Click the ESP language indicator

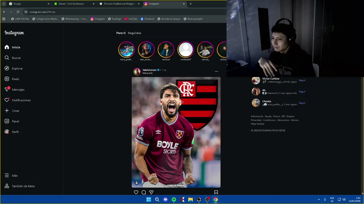332,200
